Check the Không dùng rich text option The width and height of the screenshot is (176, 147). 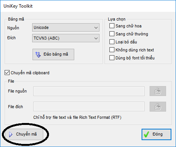(x=112, y=50)
